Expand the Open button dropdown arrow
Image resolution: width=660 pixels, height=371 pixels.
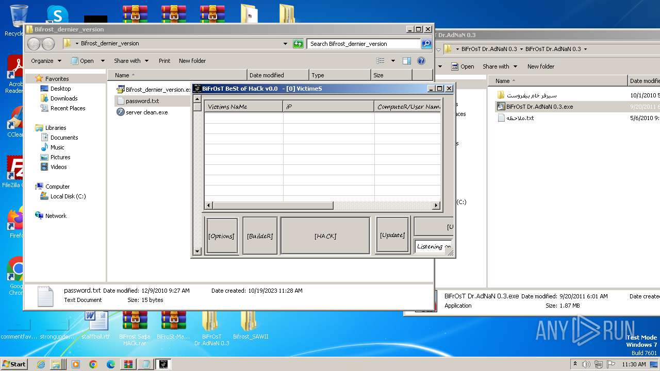[102, 61]
